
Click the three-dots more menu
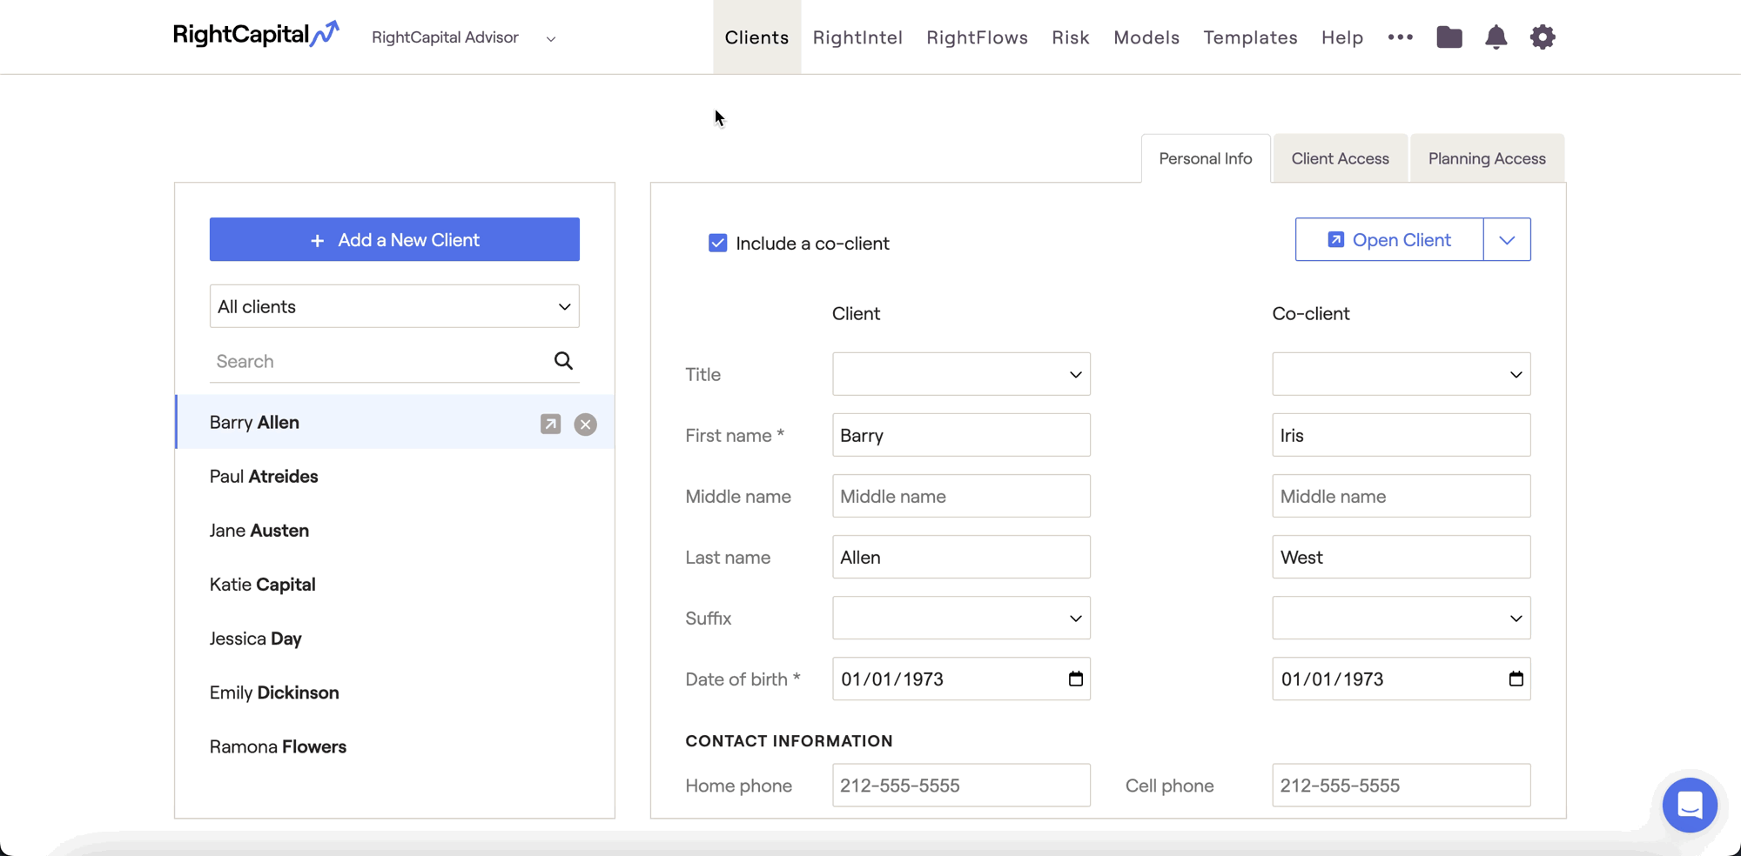[1400, 37]
